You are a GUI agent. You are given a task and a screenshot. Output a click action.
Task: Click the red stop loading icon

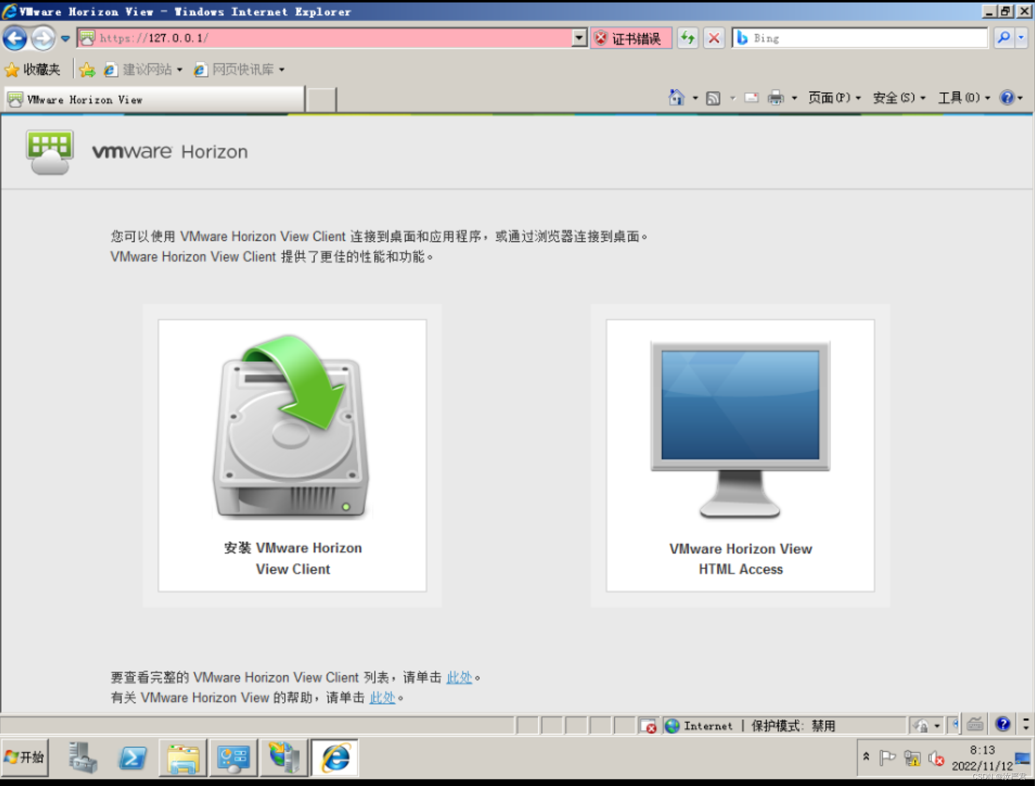click(714, 38)
